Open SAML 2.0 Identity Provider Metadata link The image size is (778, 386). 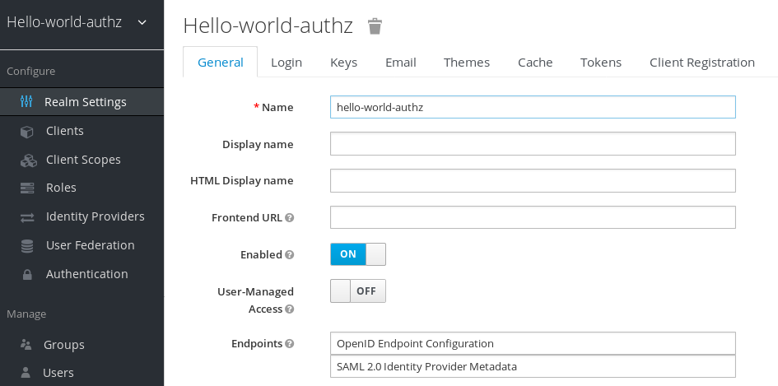[426, 366]
